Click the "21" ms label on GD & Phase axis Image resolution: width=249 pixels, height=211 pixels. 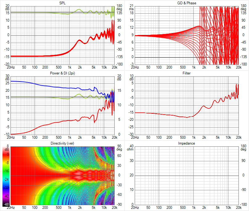(132, 6)
